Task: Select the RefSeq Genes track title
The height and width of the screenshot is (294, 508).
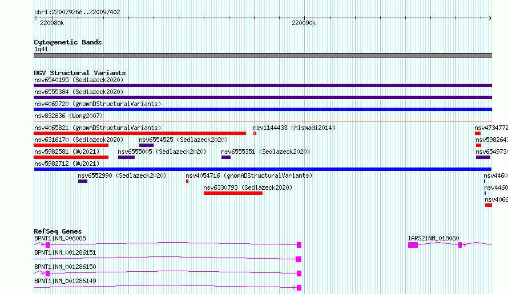Action: click(x=58, y=231)
